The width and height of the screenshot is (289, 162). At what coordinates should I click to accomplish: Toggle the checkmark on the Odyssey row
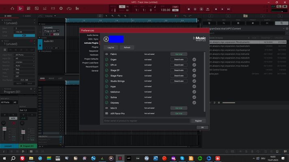coord(194,102)
